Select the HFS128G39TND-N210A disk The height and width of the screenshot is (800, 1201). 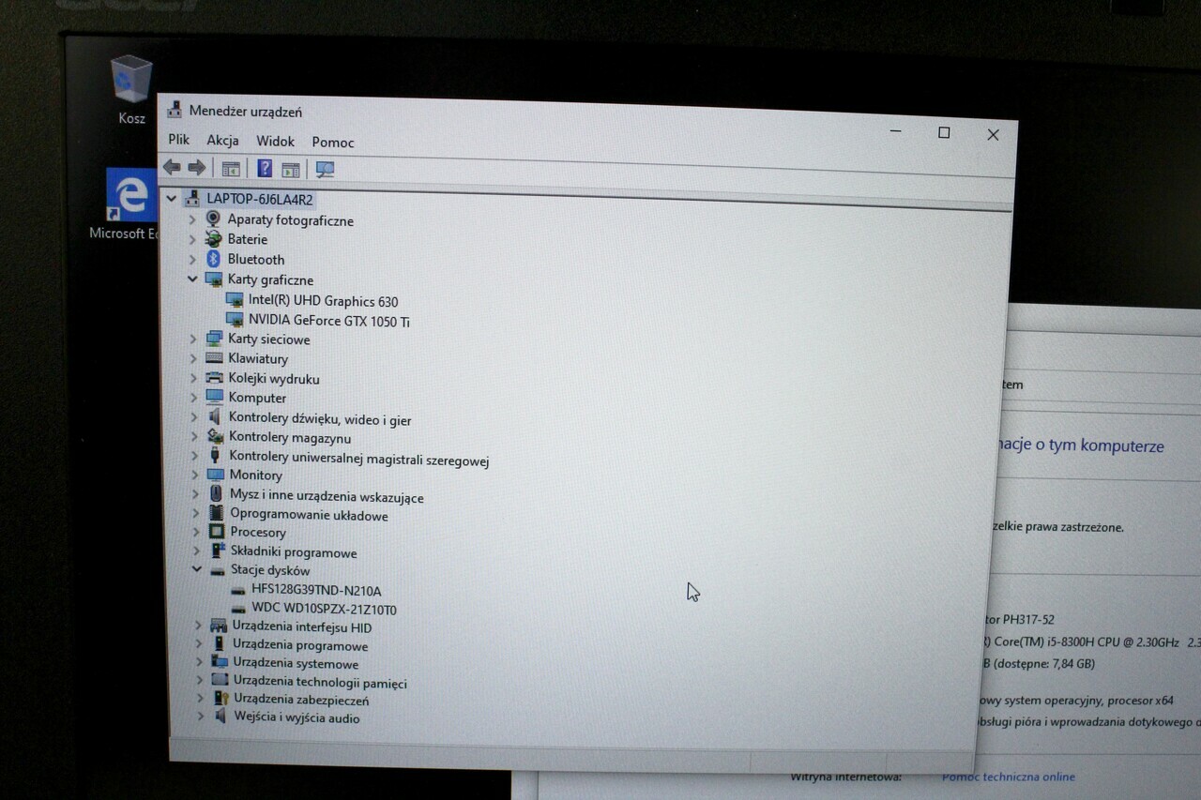click(316, 590)
